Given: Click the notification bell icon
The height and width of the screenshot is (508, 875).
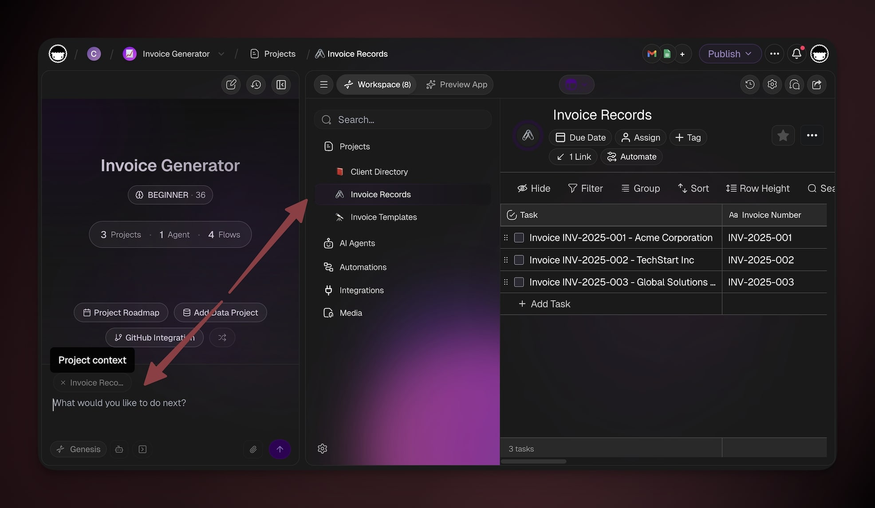Looking at the screenshot, I should 796,54.
